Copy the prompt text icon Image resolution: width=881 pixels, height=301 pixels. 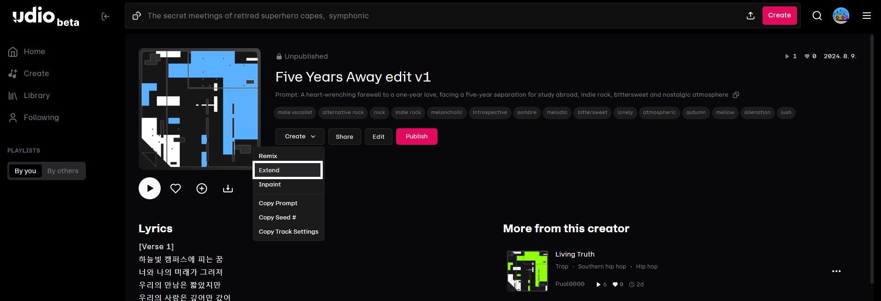[735, 95]
